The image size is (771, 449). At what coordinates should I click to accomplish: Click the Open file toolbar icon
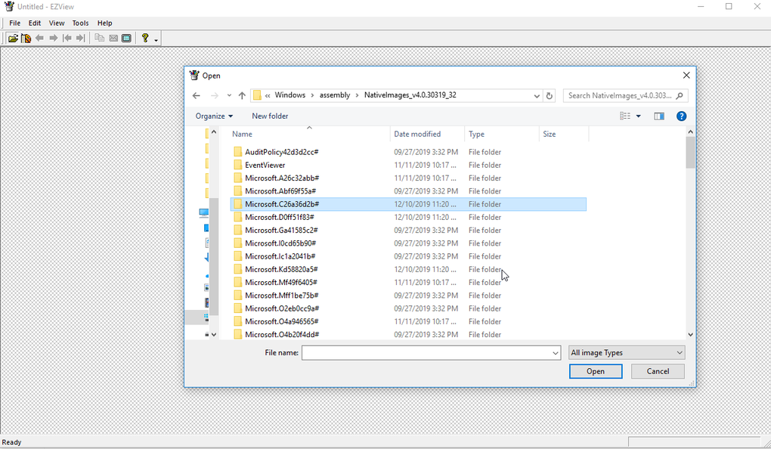[13, 39]
